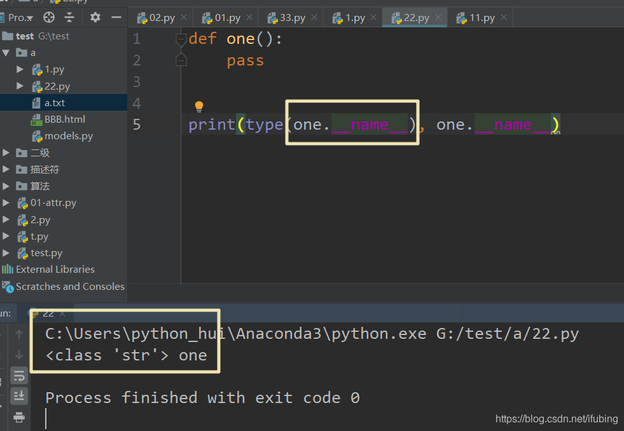
Task: Expand the 算法 folder
Action: pos(6,186)
